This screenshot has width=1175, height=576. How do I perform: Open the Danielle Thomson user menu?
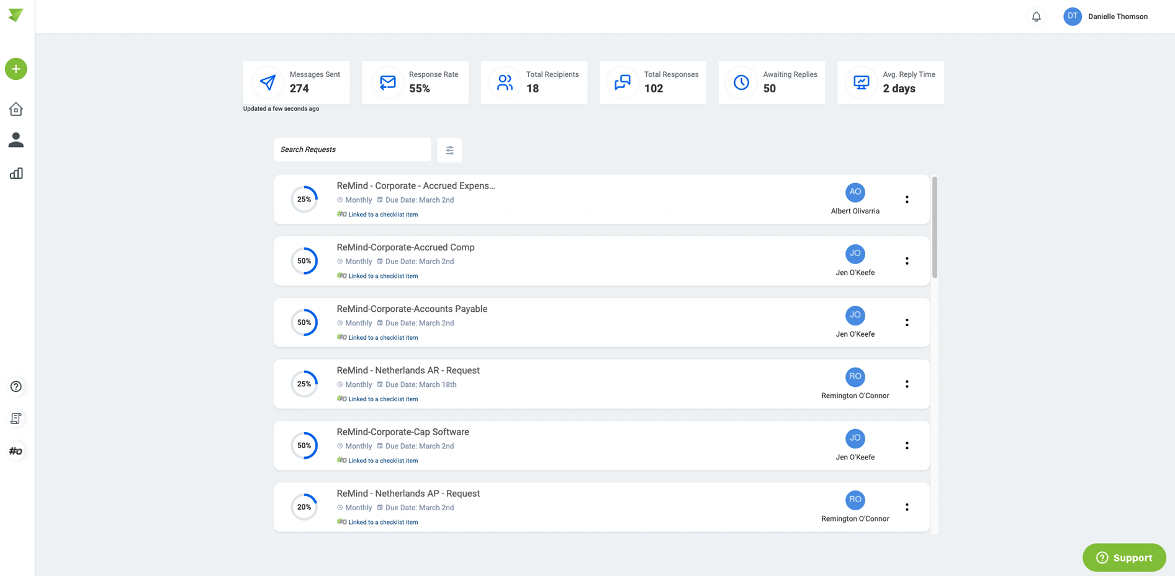[1105, 17]
